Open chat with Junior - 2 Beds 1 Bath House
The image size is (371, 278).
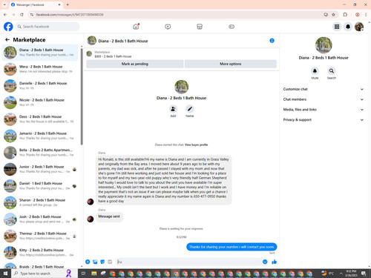click(40, 169)
